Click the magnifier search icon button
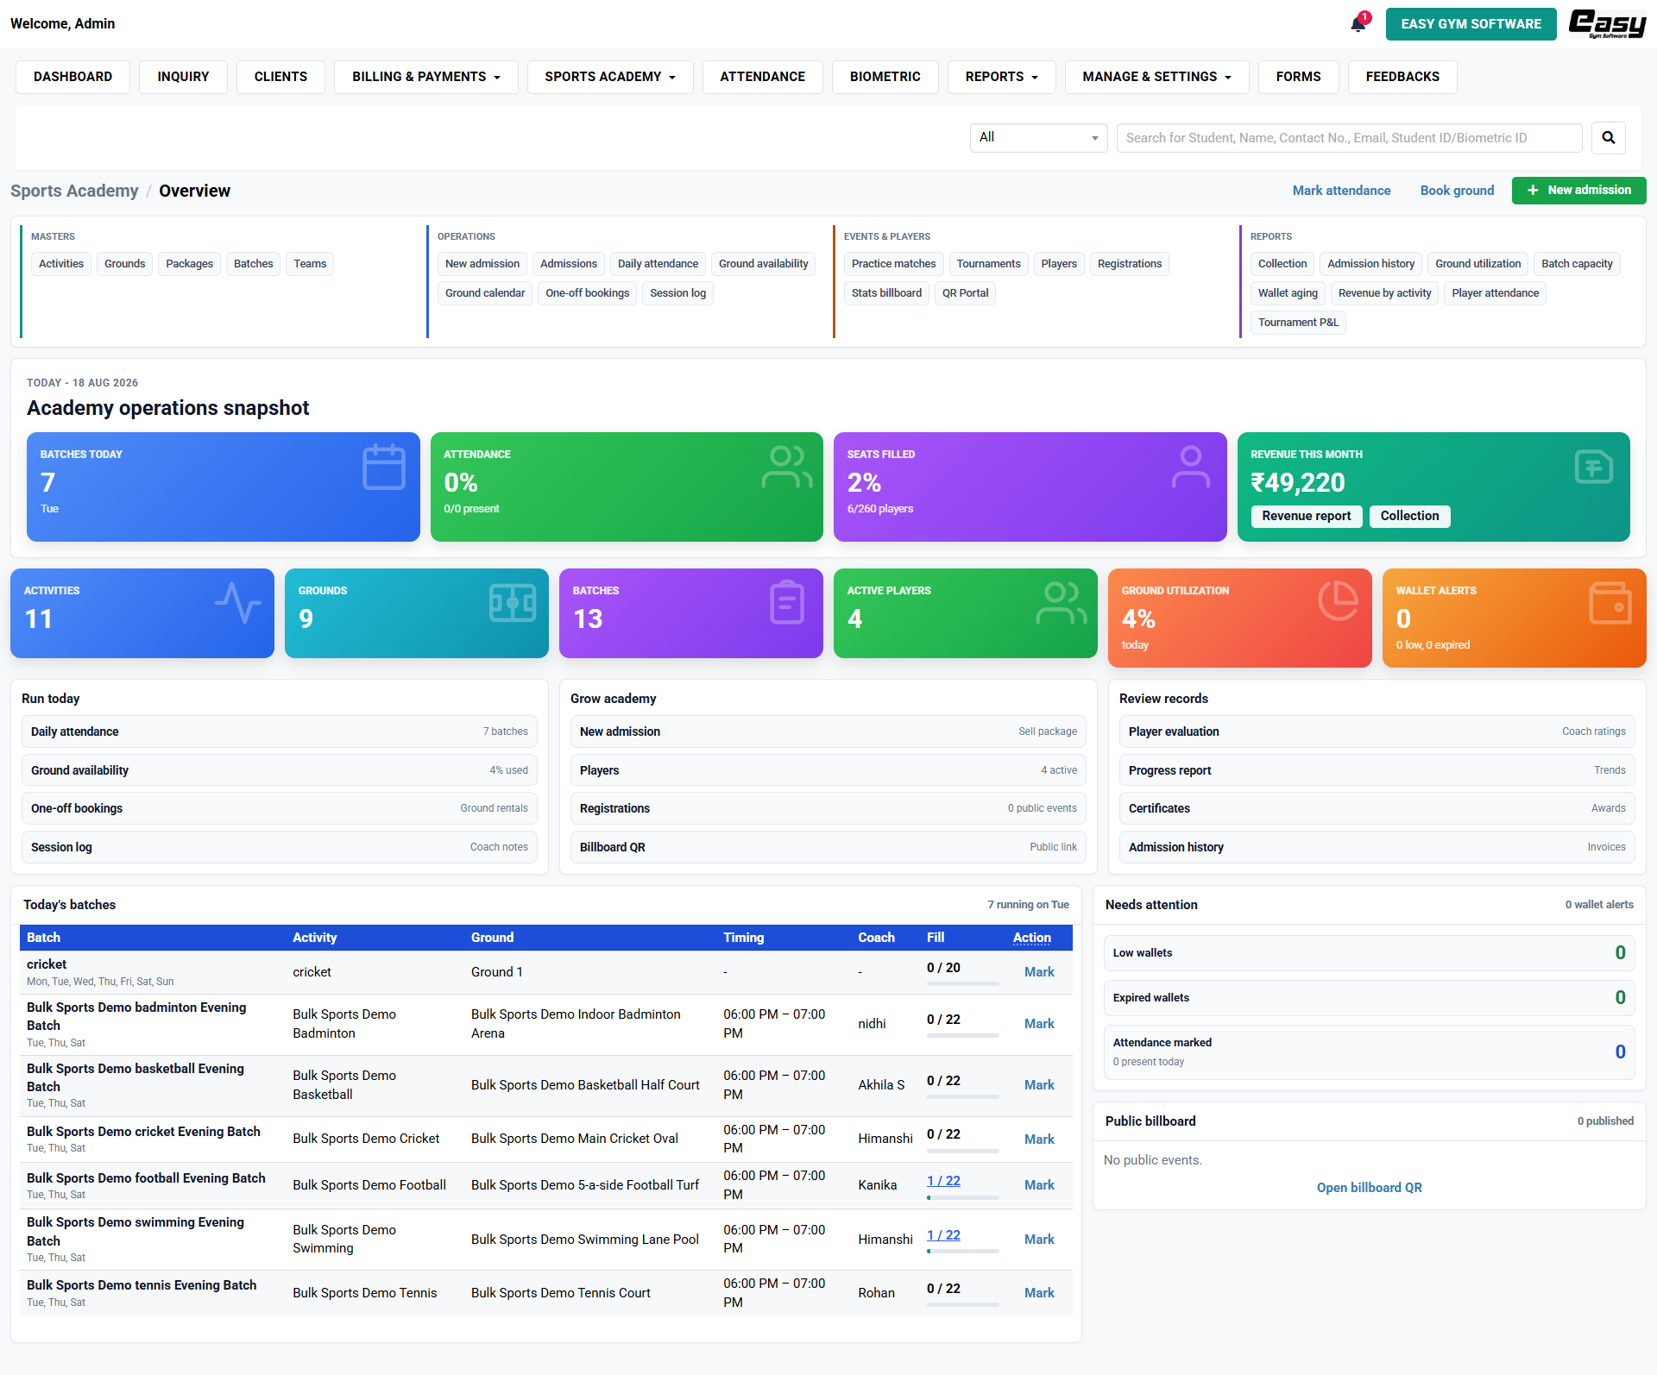The height and width of the screenshot is (1375, 1657). [1609, 138]
